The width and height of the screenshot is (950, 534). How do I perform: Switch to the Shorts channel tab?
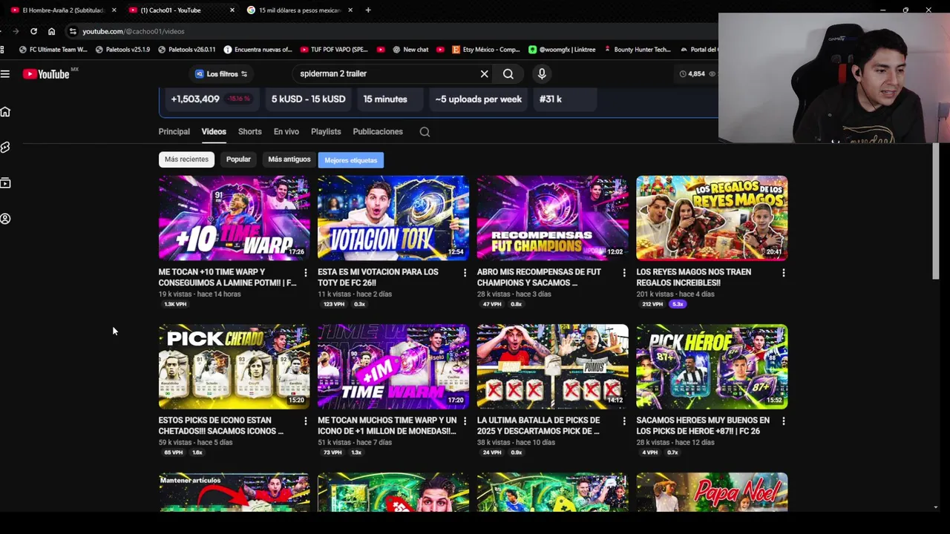tap(249, 131)
